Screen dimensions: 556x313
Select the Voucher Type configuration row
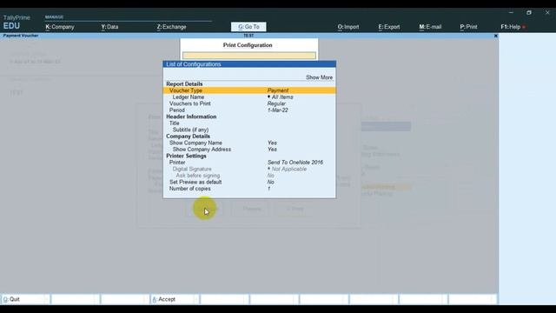coord(249,90)
